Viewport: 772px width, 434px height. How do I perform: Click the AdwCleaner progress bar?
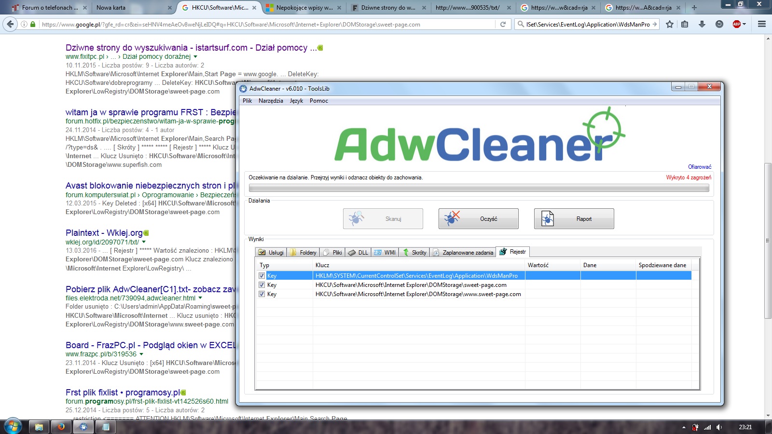coord(479,189)
